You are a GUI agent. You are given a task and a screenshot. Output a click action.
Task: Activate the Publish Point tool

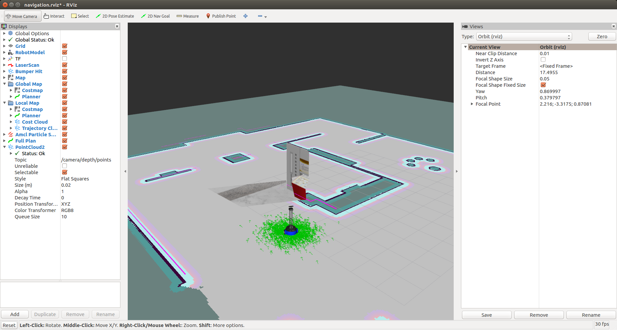click(x=221, y=16)
